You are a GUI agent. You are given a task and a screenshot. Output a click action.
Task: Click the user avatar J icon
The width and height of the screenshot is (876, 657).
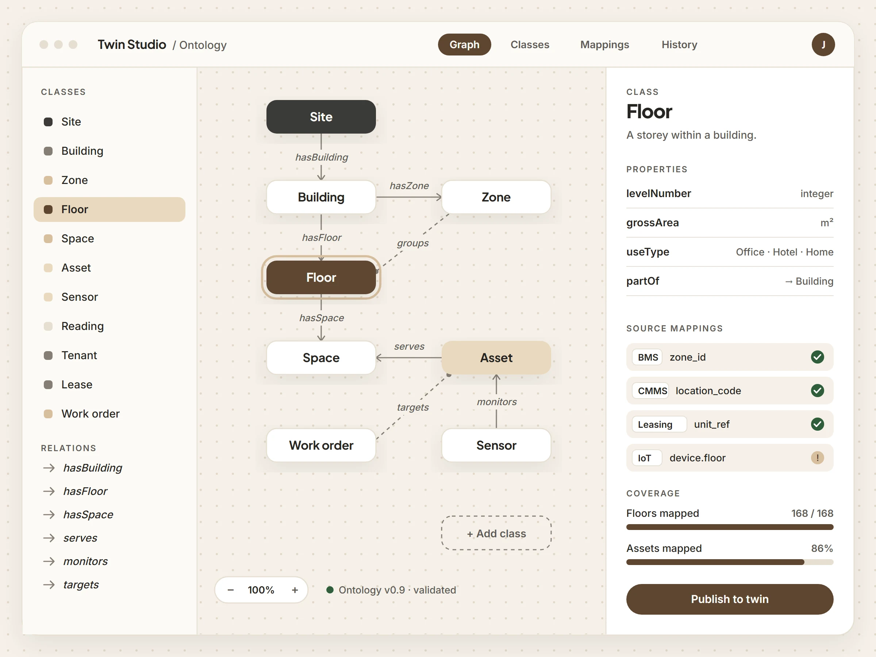(823, 45)
